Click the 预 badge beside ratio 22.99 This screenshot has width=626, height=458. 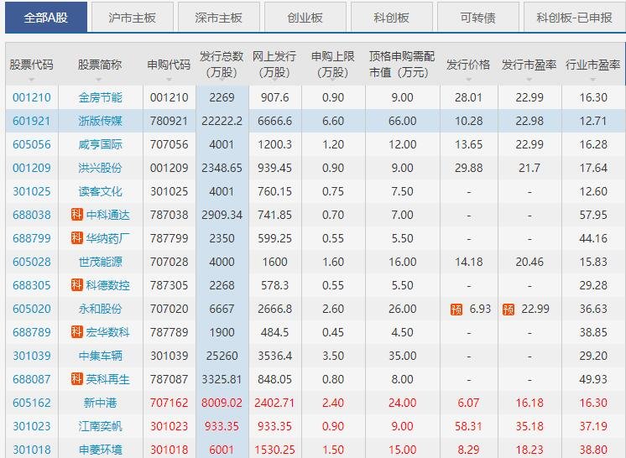(x=509, y=309)
